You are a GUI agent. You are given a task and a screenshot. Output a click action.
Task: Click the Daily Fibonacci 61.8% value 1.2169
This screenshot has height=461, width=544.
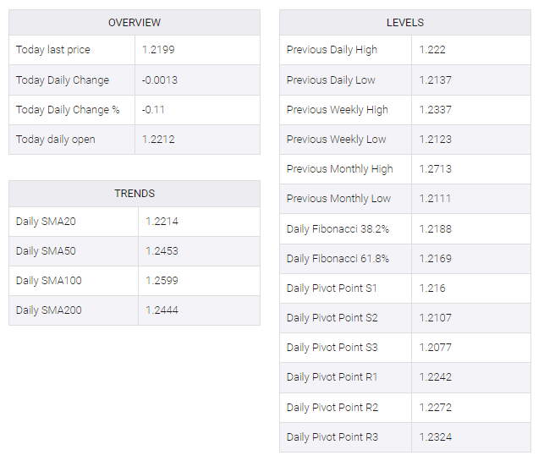tap(435, 259)
